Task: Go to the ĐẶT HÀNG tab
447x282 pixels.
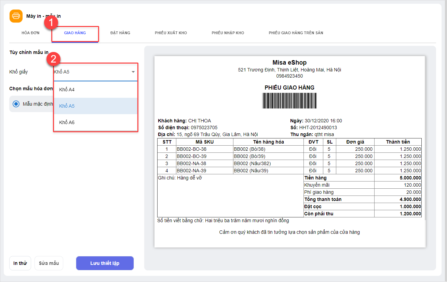Action: (x=120, y=33)
